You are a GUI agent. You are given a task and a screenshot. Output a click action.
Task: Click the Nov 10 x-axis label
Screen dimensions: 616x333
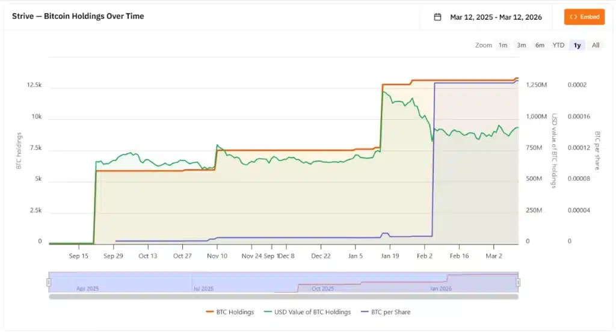coord(217,255)
